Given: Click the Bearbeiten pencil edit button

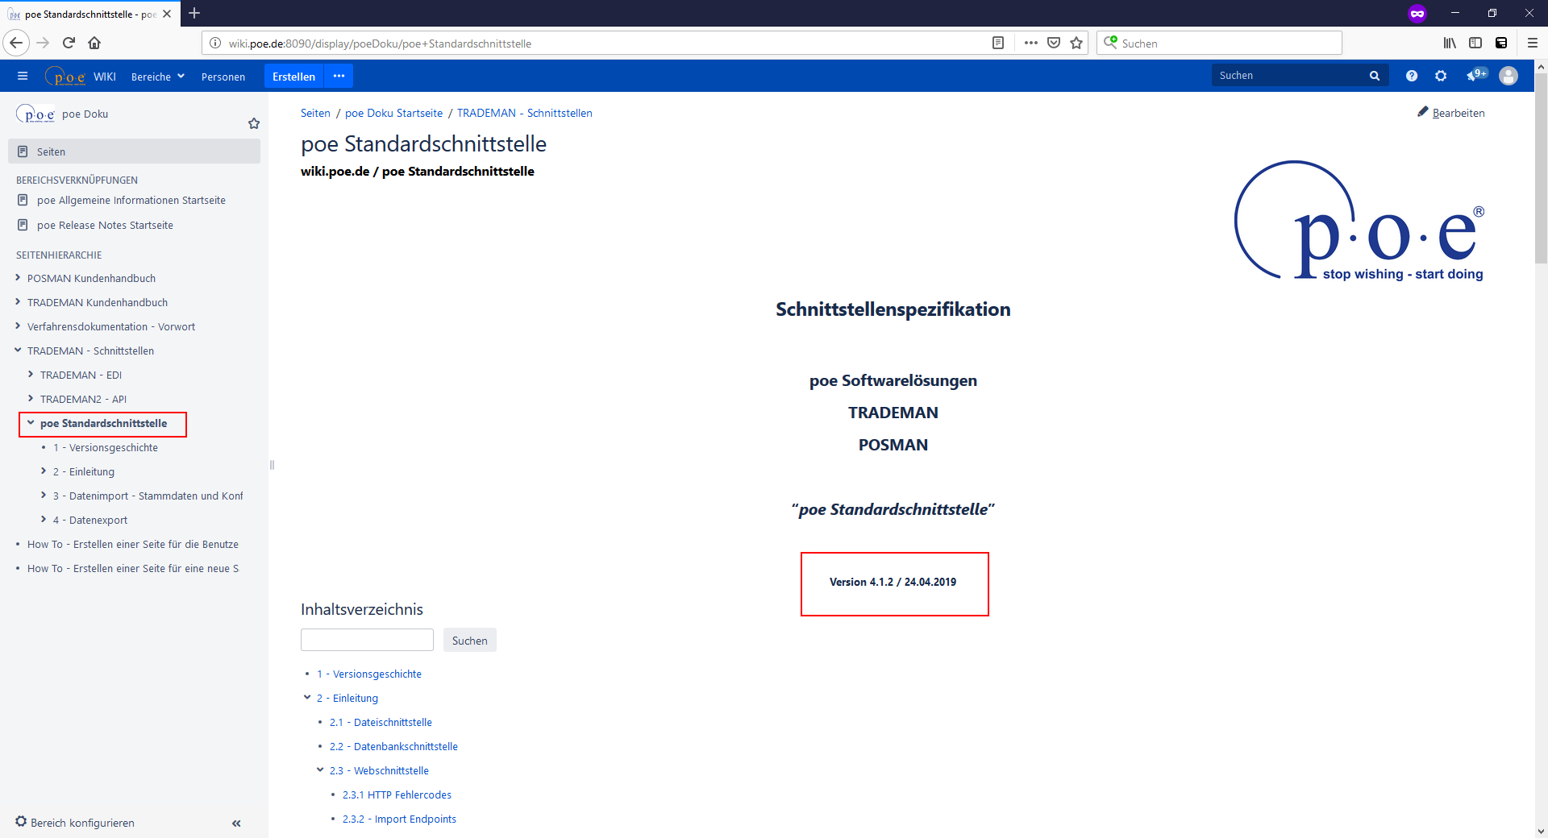Looking at the screenshot, I should coord(1450,113).
